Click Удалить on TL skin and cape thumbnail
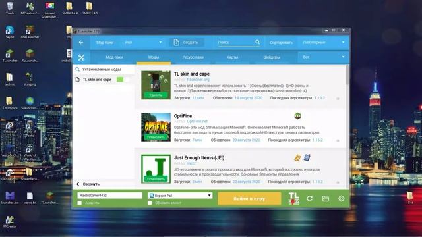 pyautogui.click(x=156, y=95)
